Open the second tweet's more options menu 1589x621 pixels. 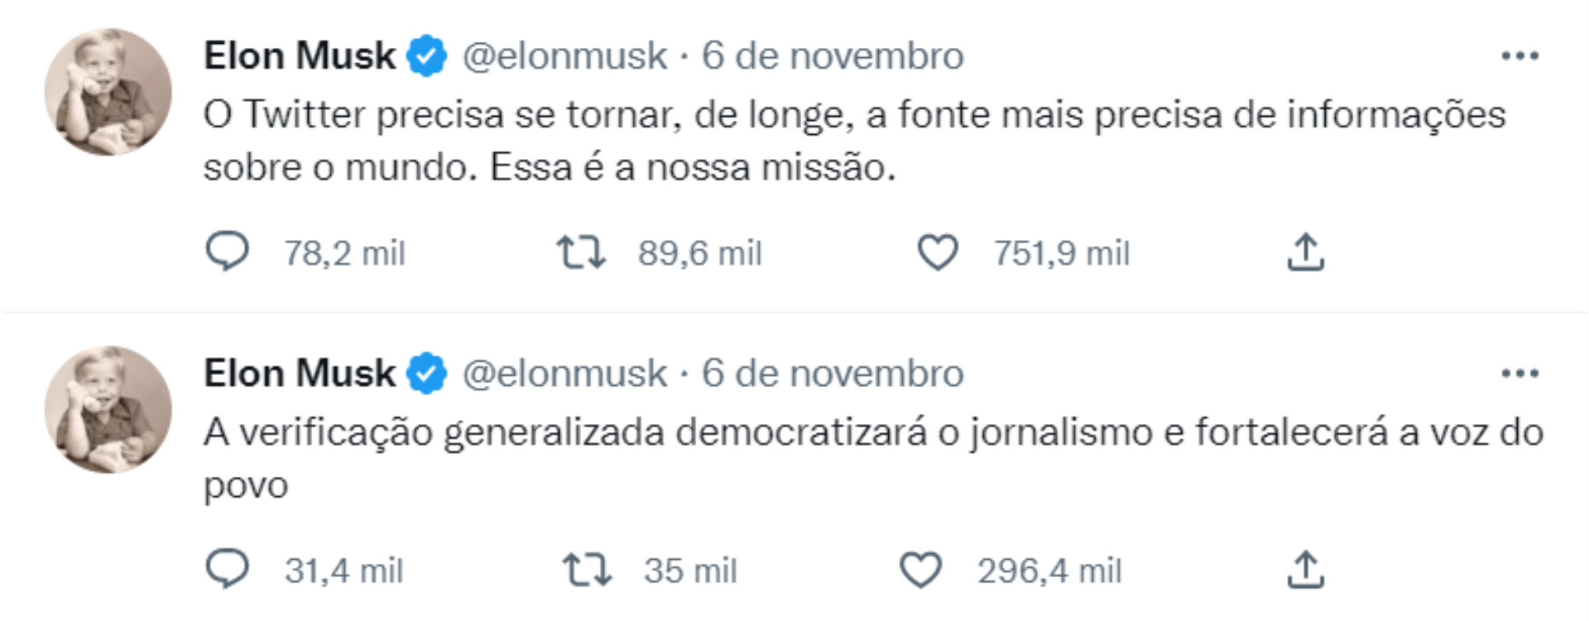[1519, 373]
